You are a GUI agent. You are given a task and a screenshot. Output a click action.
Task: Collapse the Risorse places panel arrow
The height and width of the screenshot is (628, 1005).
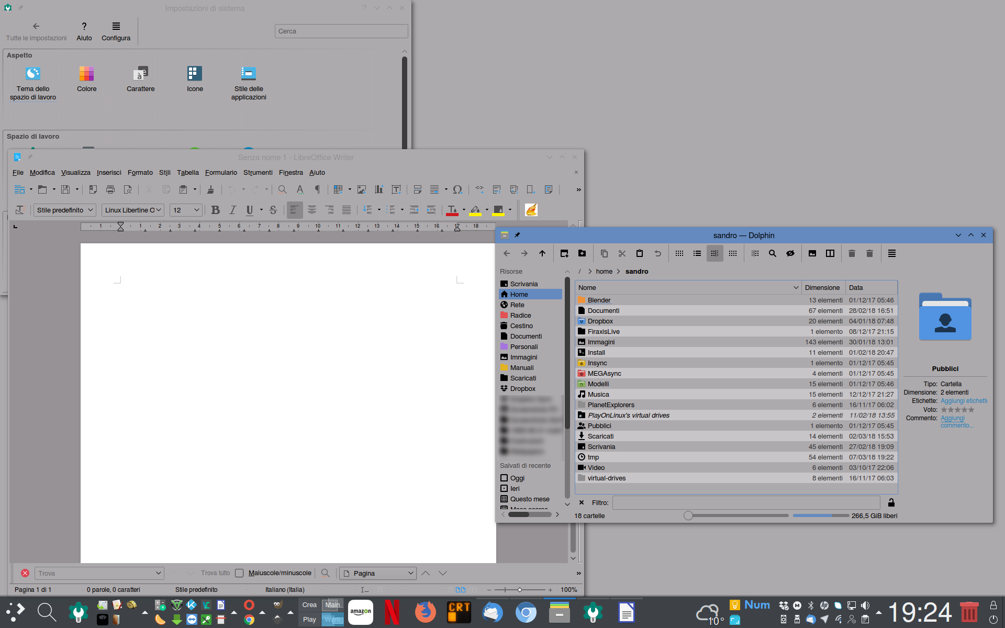tap(567, 272)
